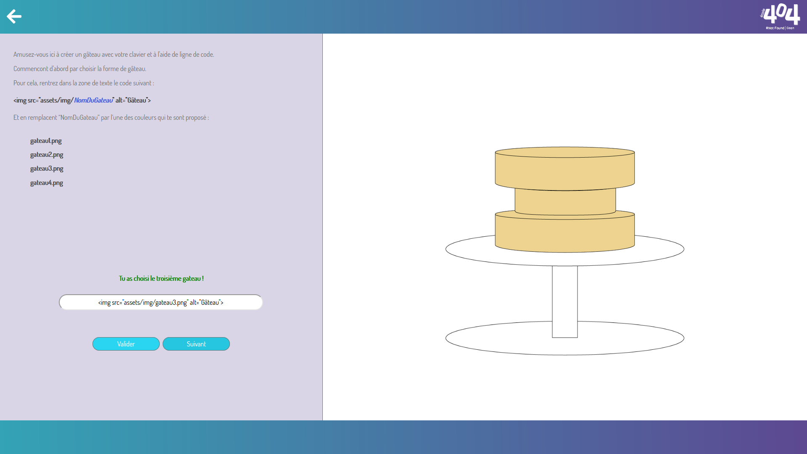
Task: Click the gateau2.png option text
Action: click(x=47, y=155)
